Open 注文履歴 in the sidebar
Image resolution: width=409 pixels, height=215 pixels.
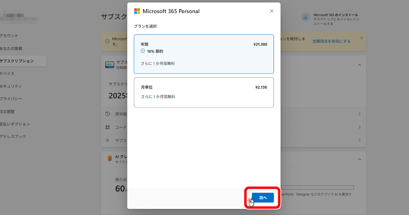7,112
